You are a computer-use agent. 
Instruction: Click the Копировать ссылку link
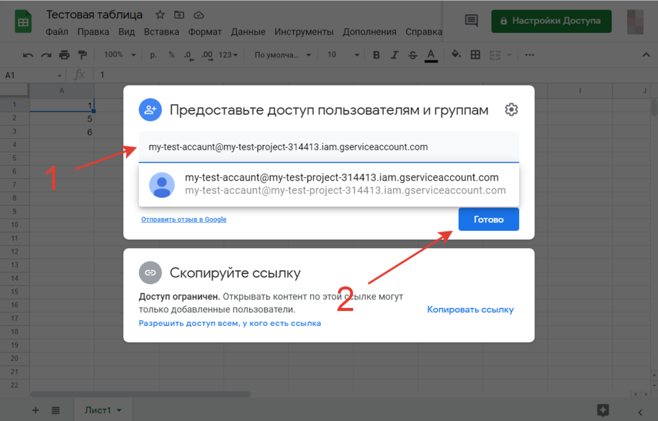[470, 310]
